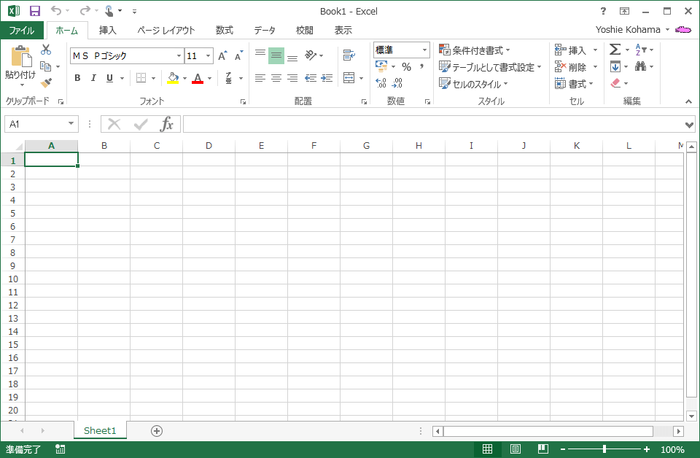Click increase indent icon
The height and width of the screenshot is (458, 700).
click(x=327, y=78)
